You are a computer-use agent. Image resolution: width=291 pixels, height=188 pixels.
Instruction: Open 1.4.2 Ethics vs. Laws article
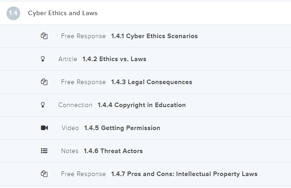pyautogui.click(x=114, y=59)
